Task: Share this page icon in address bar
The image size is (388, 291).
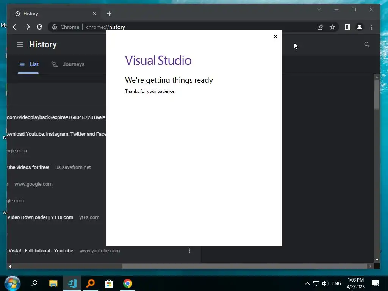Action: pyautogui.click(x=320, y=27)
